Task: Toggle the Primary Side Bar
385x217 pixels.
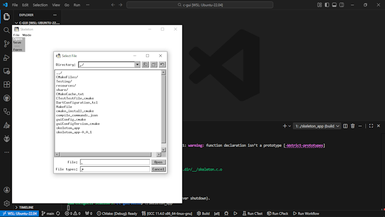Action: [327, 5]
